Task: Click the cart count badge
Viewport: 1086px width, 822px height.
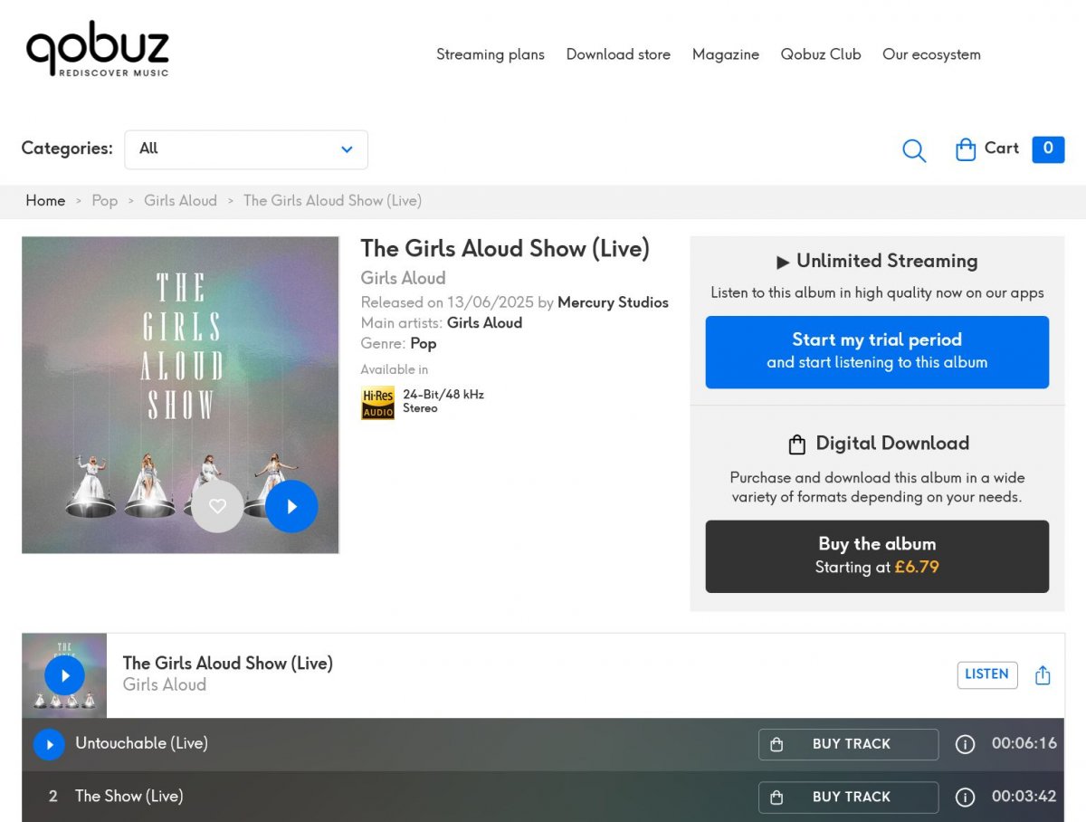Action: coord(1048,149)
